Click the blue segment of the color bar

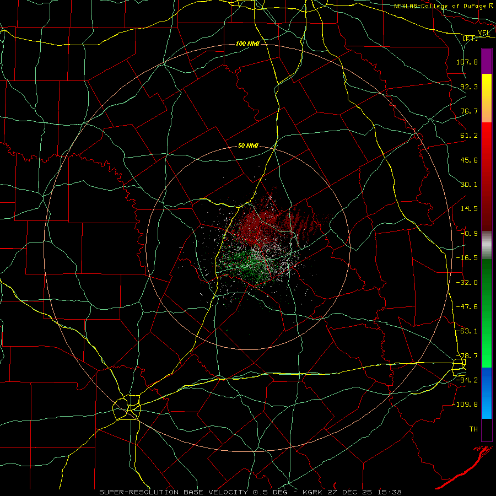tap(487, 393)
